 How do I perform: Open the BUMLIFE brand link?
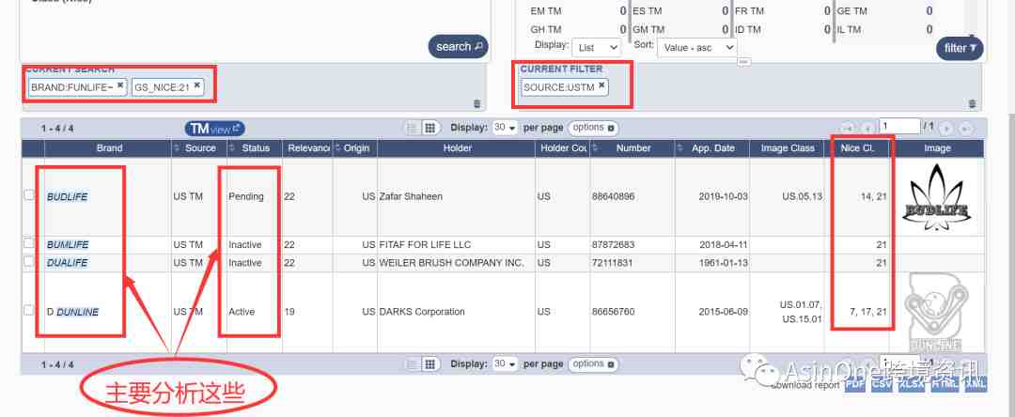click(x=68, y=245)
